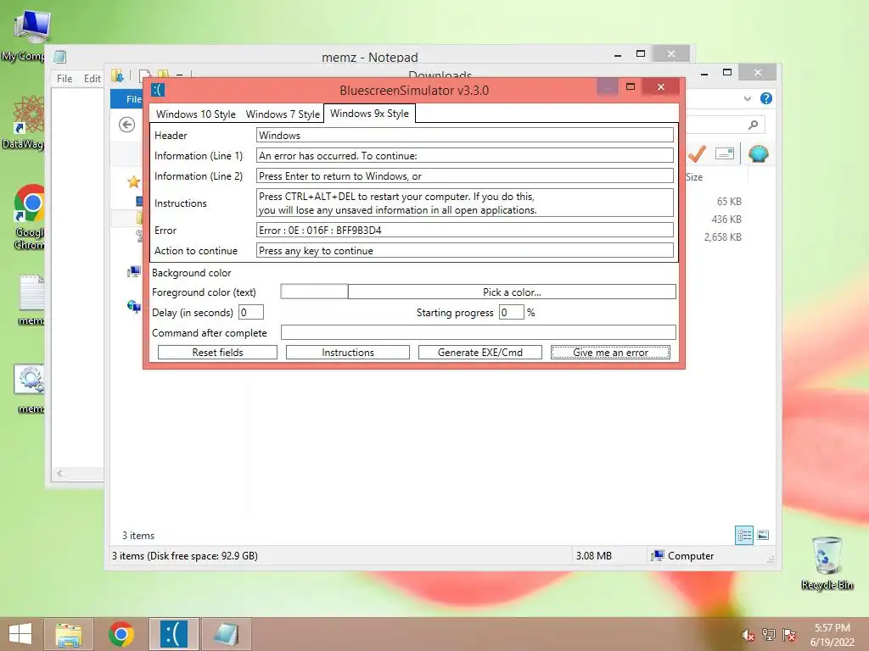
Task: Click the Notepad horizontal scrollbar left arrow
Action: tap(59, 473)
